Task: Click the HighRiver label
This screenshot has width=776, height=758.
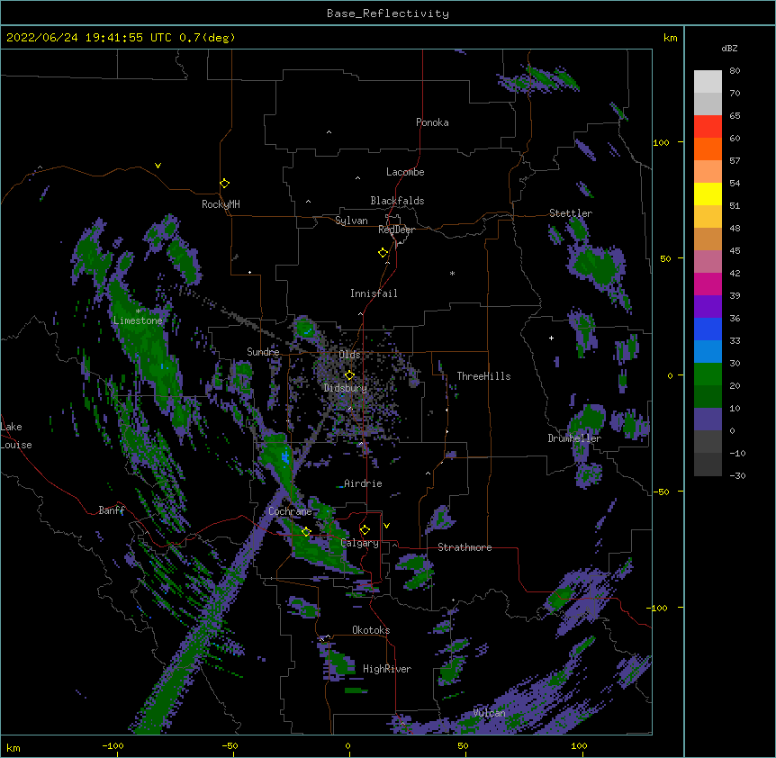Action: [x=387, y=669]
